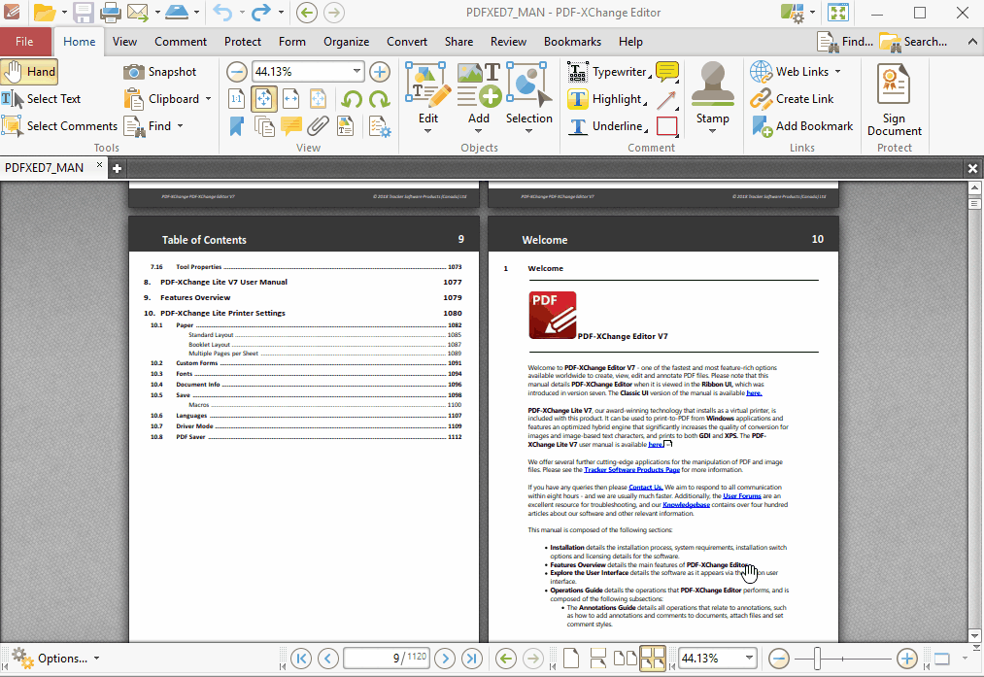Switch to the Comment ribbon tab

click(x=181, y=41)
